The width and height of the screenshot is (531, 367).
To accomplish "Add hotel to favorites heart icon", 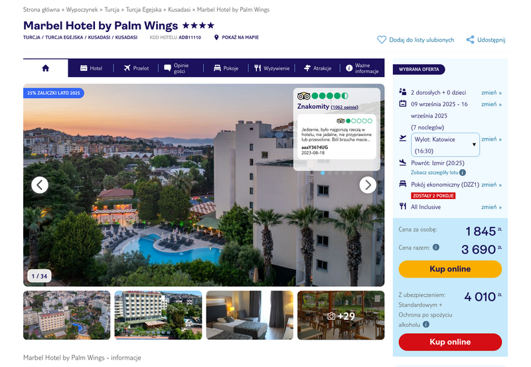I will point(382,40).
